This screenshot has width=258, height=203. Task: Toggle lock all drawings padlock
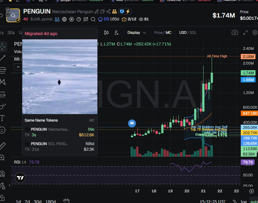(x=2, y=198)
